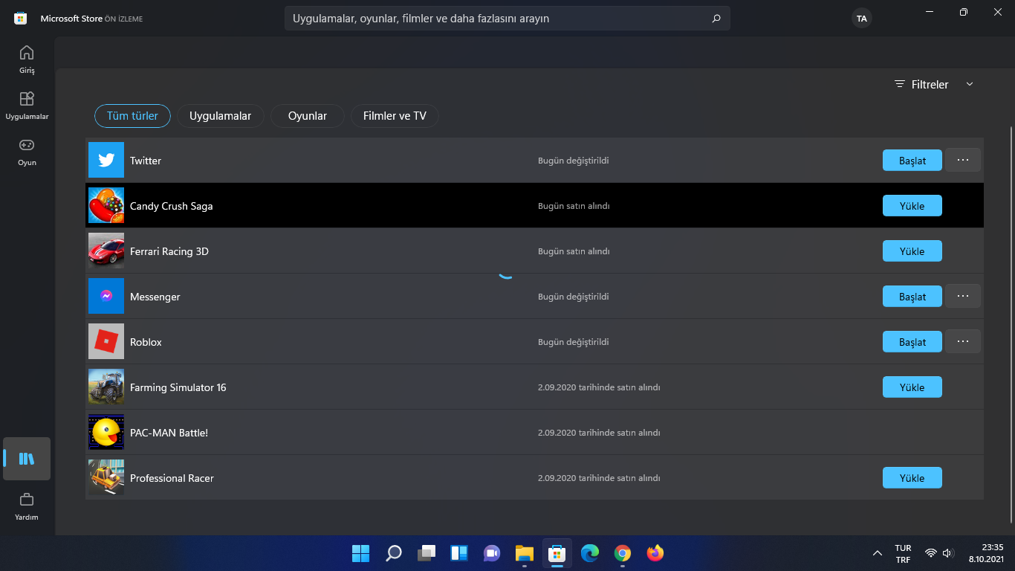Launch Messenger with Başlat button
This screenshot has width=1015, height=571.
(912, 296)
